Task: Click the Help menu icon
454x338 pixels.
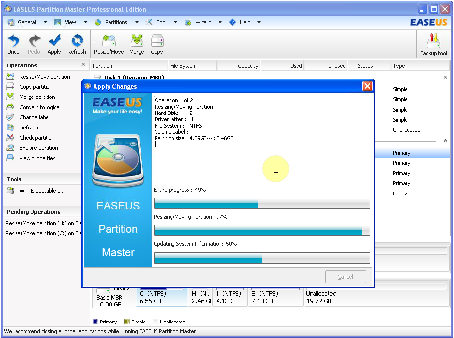Action: point(233,22)
